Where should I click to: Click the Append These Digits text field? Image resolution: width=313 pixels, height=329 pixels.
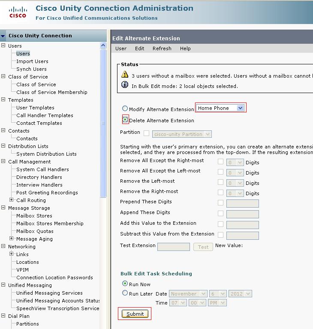243,214
